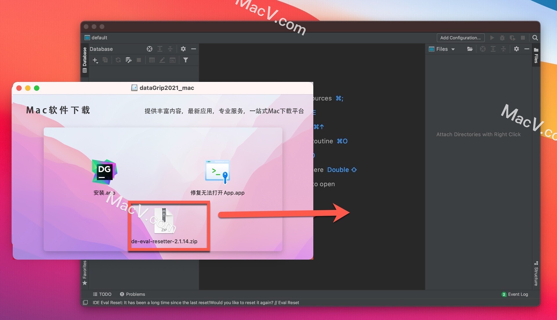Open the TODO tool window tab

click(x=102, y=294)
